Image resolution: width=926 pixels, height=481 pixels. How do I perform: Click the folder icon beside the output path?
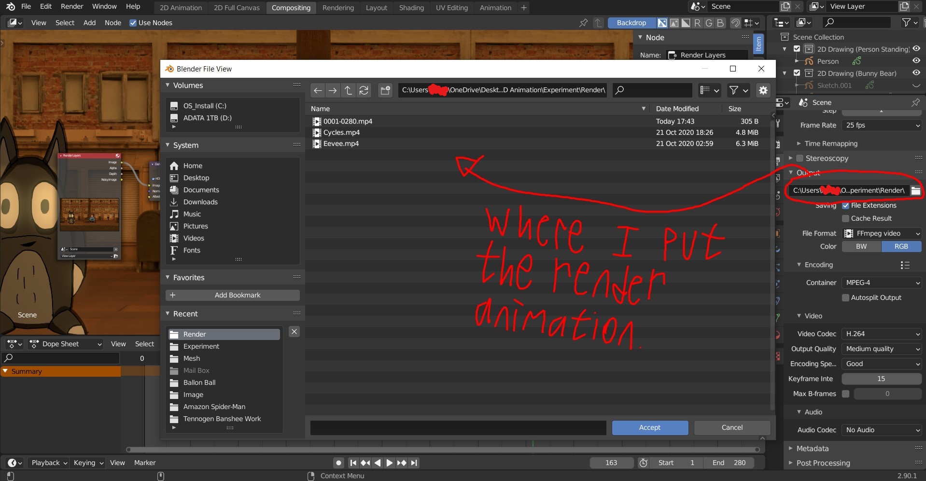(x=915, y=190)
